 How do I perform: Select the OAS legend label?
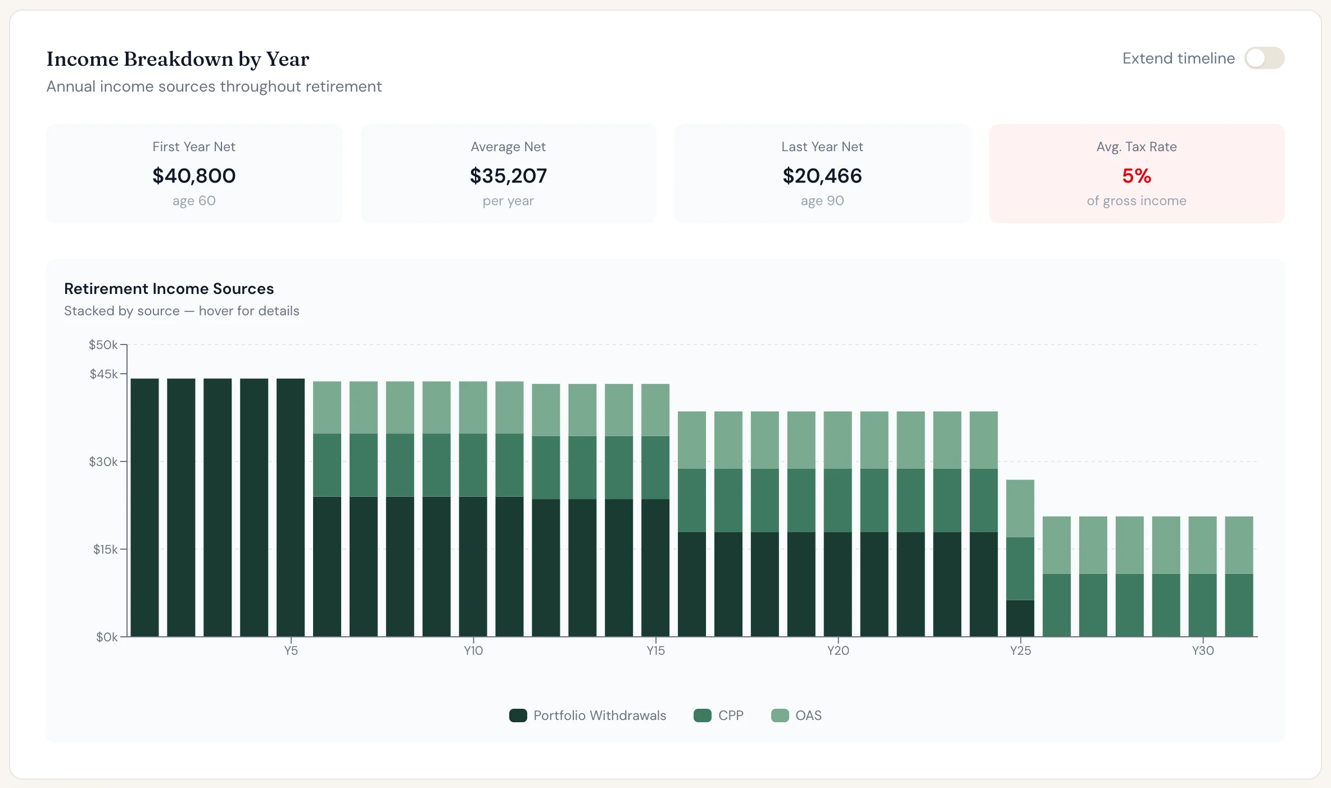[x=808, y=715]
